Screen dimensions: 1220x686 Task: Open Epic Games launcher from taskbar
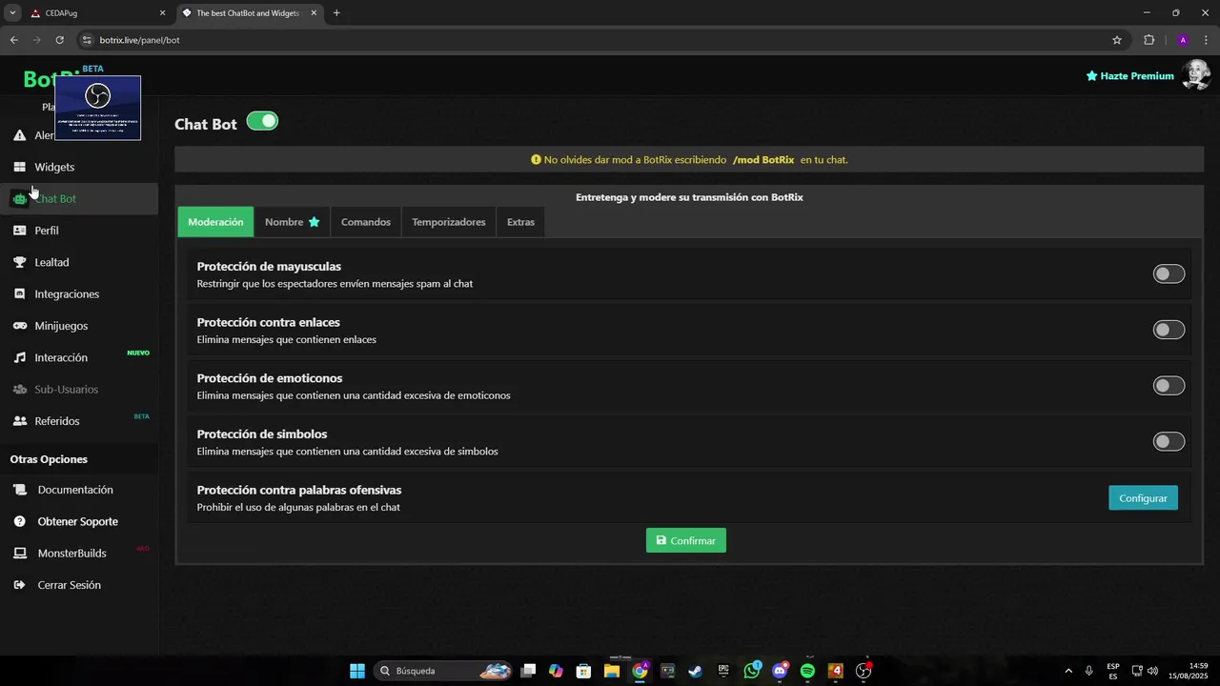pos(723,671)
